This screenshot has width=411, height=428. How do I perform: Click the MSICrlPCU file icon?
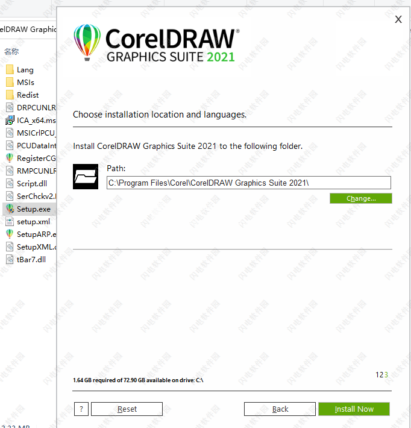click(x=10, y=133)
